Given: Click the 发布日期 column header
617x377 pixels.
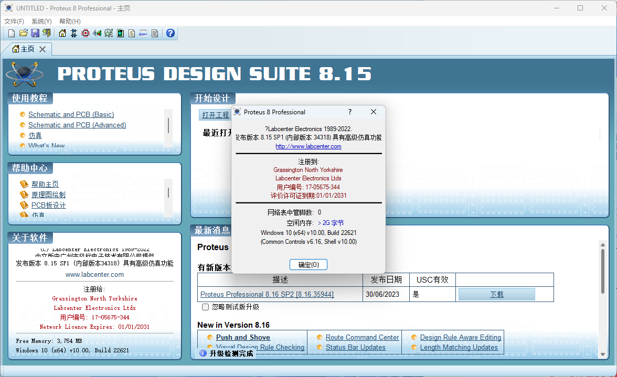Looking at the screenshot, I should click(386, 279).
